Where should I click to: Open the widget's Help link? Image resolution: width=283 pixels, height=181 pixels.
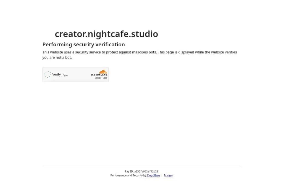tap(105, 78)
